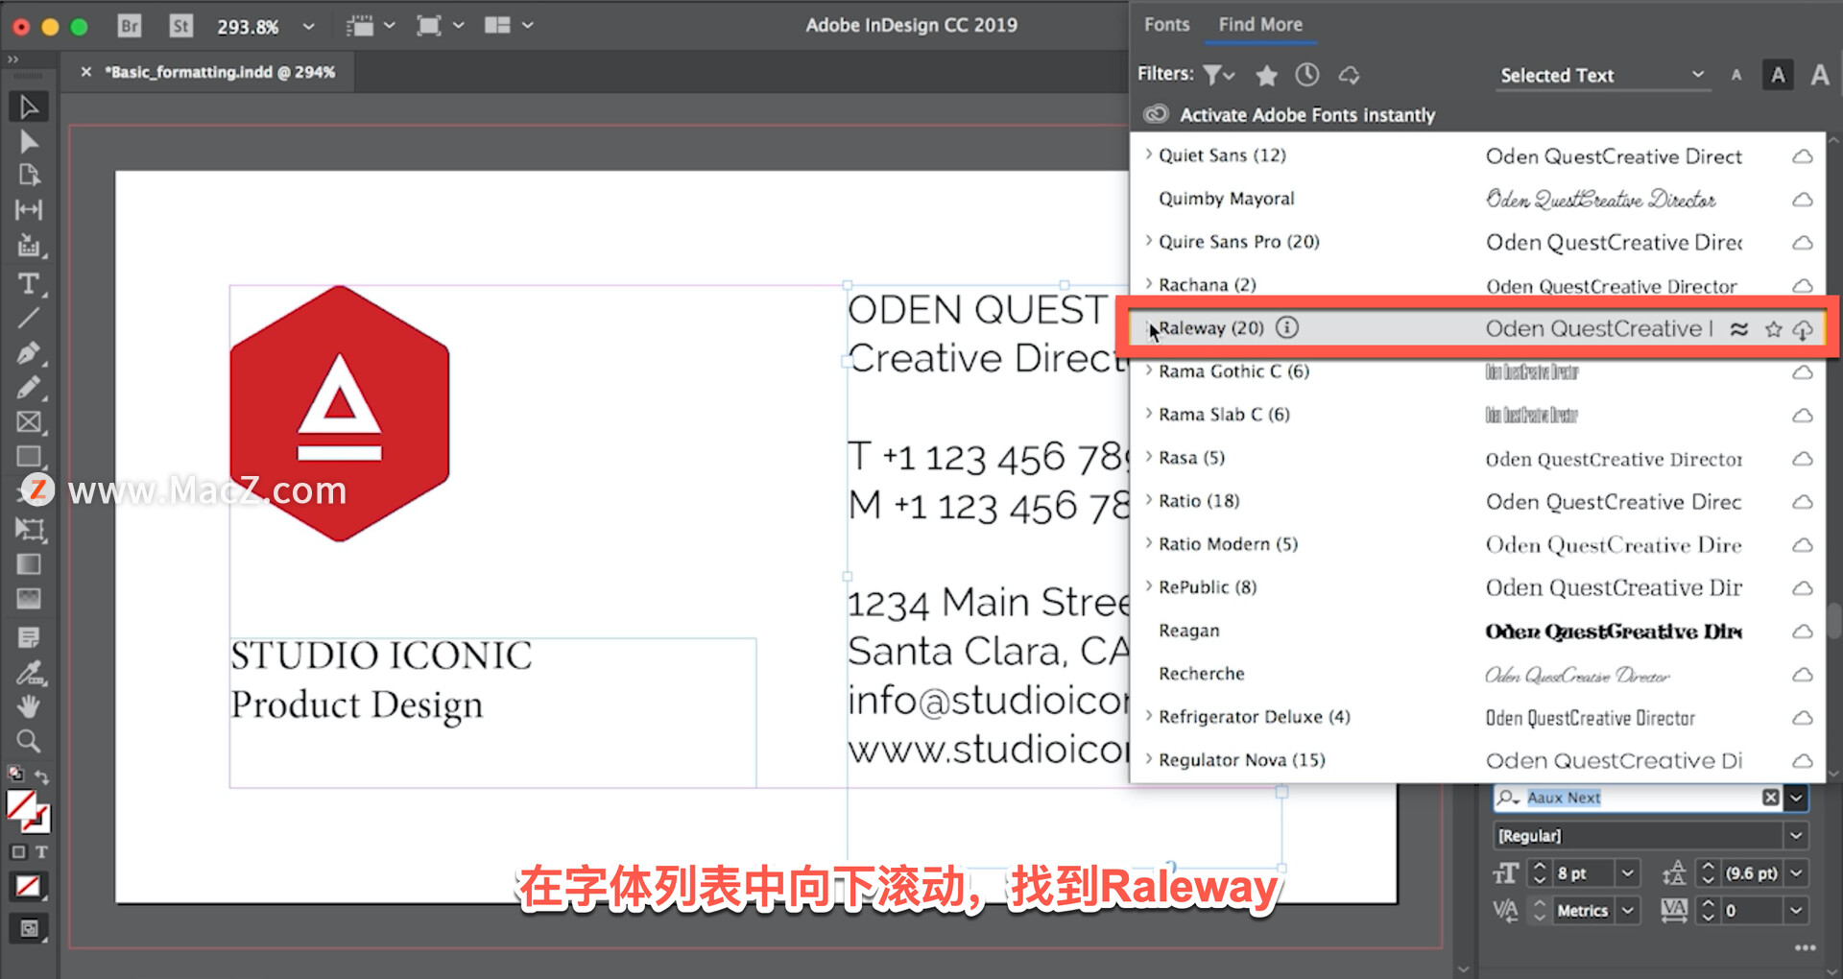Select the Selection tool
The width and height of the screenshot is (1843, 979).
click(29, 106)
